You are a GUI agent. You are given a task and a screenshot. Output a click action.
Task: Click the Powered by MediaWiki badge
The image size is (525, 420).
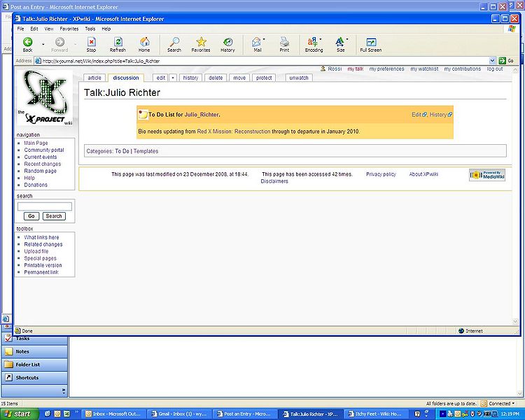point(487,175)
